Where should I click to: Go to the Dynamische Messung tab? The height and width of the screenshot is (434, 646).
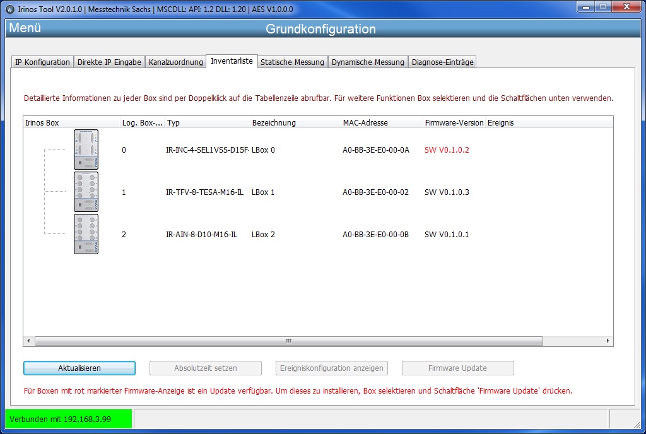(x=368, y=62)
